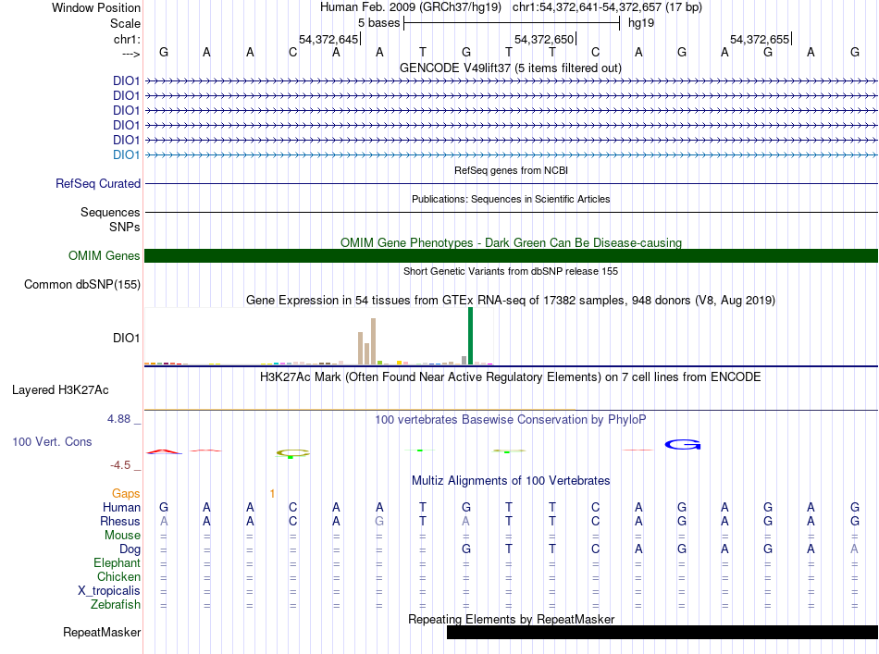Click the yellow C logo in conservation track
The width and height of the screenshot is (879, 654).
tap(292, 452)
